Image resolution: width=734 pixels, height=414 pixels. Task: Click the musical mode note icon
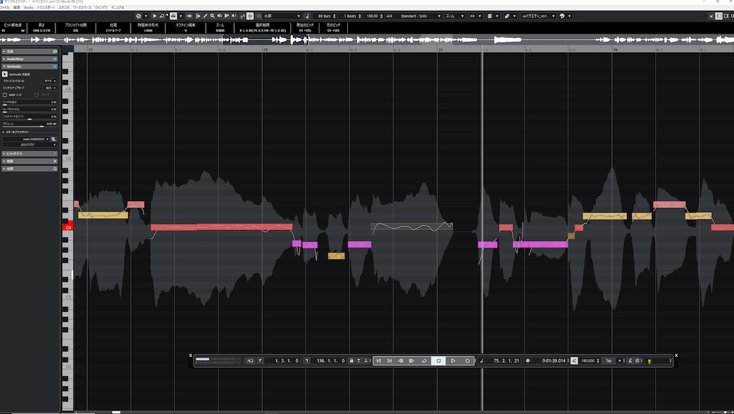tap(307, 16)
